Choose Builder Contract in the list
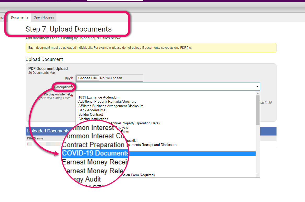The height and width of the screenshot is (202, 305). pos(90,114)
